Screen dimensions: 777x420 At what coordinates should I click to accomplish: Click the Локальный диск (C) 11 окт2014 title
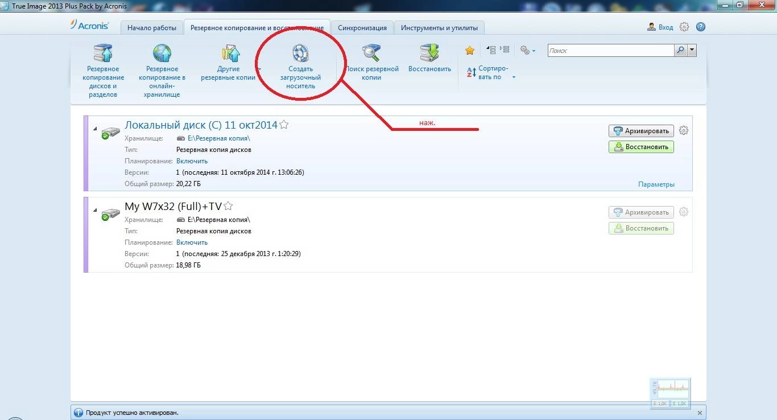pos(201,125)
